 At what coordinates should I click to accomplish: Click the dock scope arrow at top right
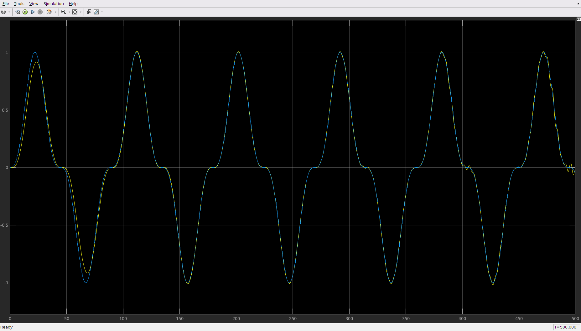[578, 4]
